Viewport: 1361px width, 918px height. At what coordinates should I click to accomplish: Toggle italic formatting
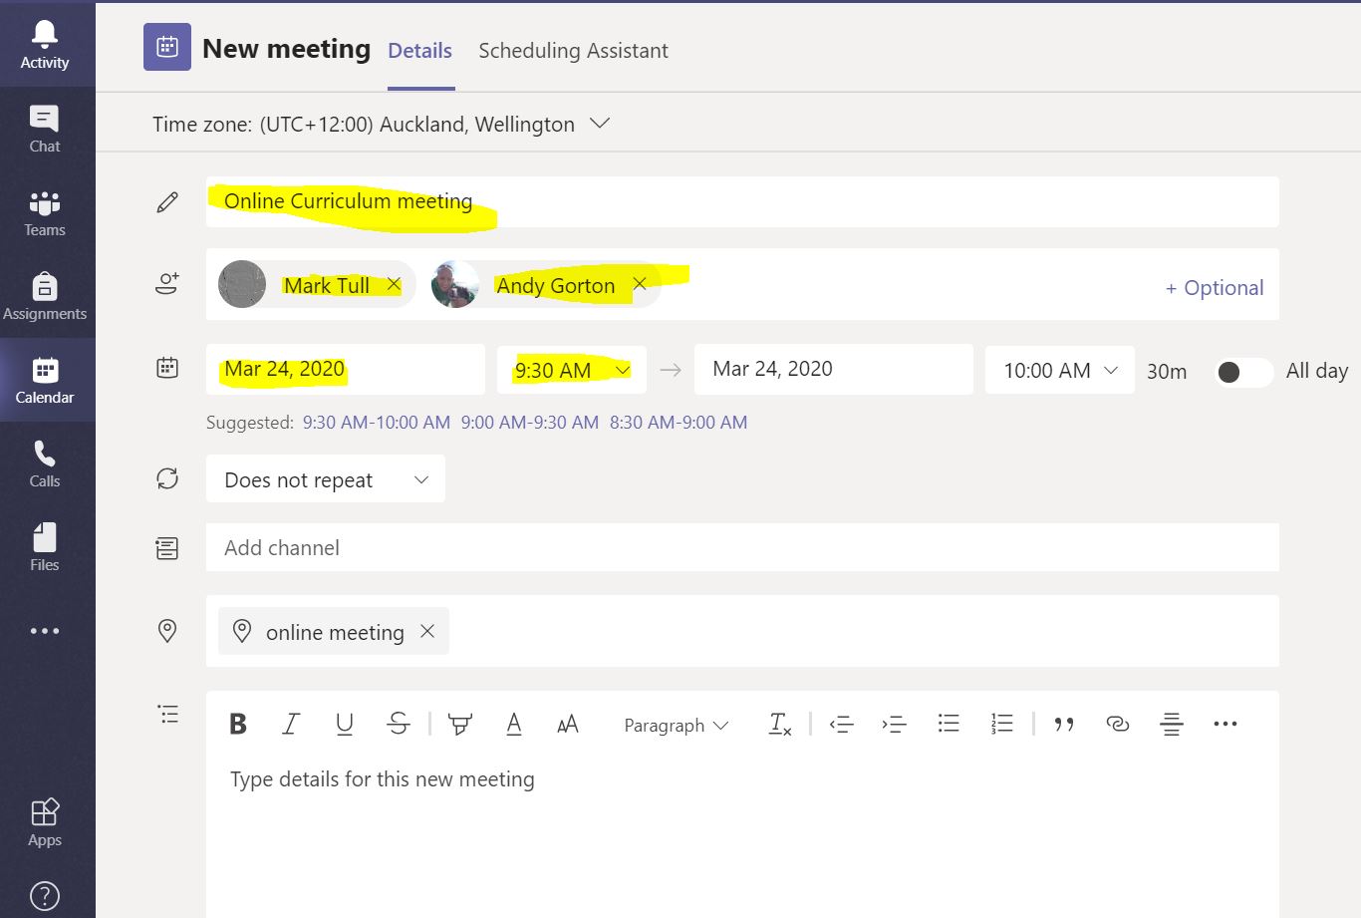290,724
